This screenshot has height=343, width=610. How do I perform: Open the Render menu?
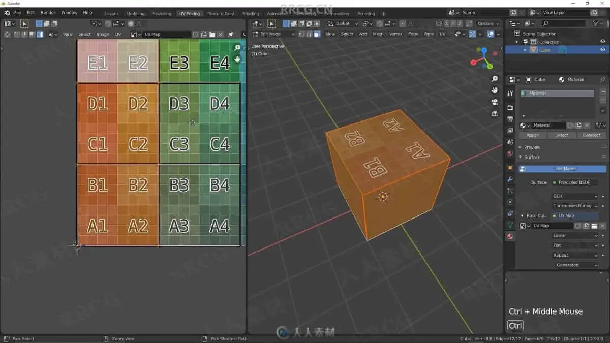coord(48,12)
